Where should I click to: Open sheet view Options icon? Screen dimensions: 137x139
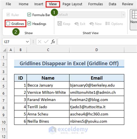108,24
